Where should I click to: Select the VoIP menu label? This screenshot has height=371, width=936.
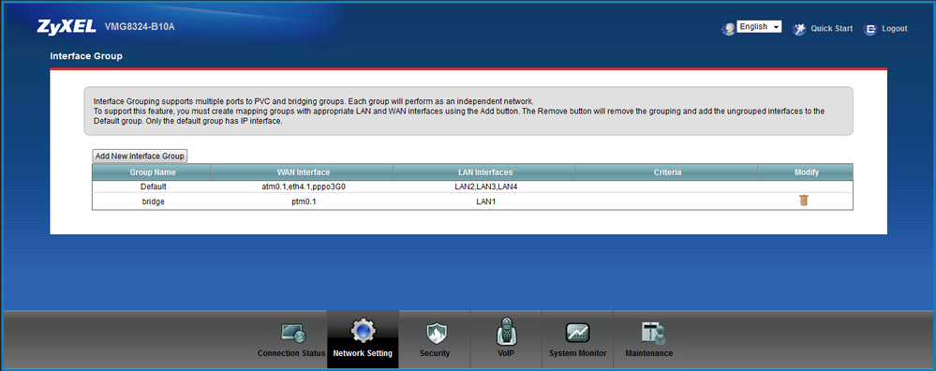(505, 353)
